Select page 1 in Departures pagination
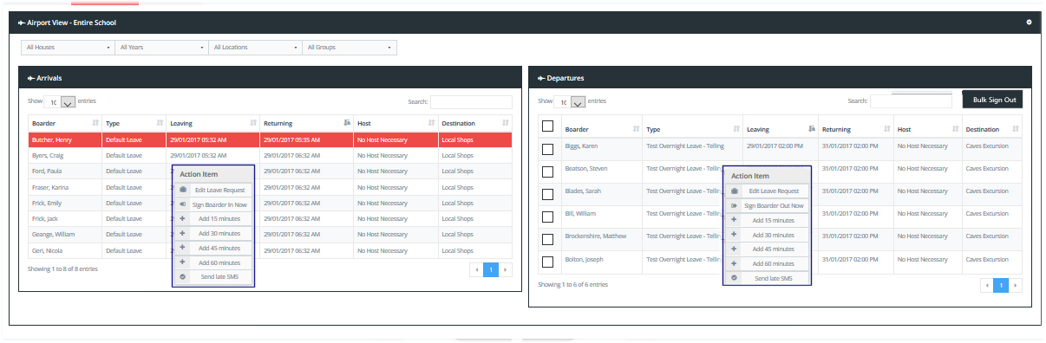 click(1001, 285)
